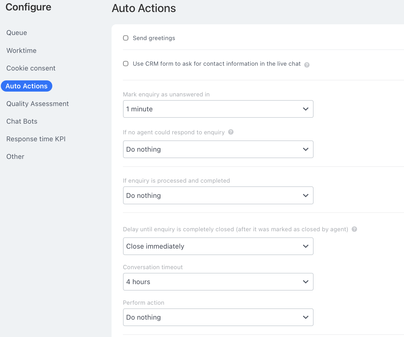
Task: Click the Send greetings label text
Action: tap(154, 38)
